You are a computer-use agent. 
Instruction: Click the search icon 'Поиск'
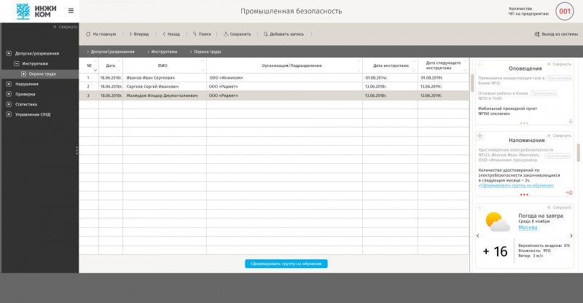pyautogui.click(x=195, y=34)
